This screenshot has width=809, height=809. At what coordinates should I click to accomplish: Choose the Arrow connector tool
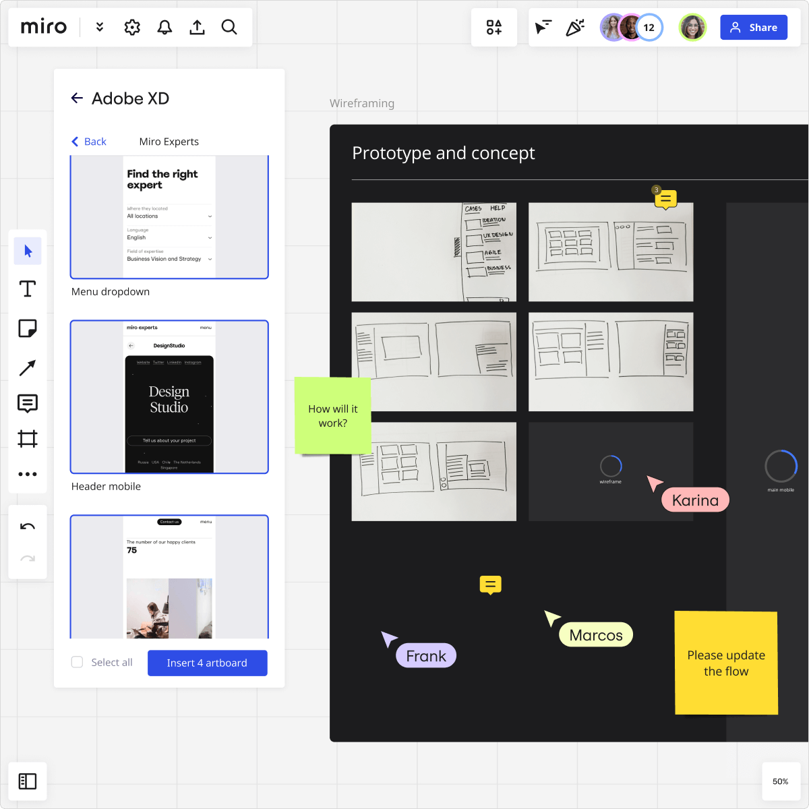coord(28,367)
